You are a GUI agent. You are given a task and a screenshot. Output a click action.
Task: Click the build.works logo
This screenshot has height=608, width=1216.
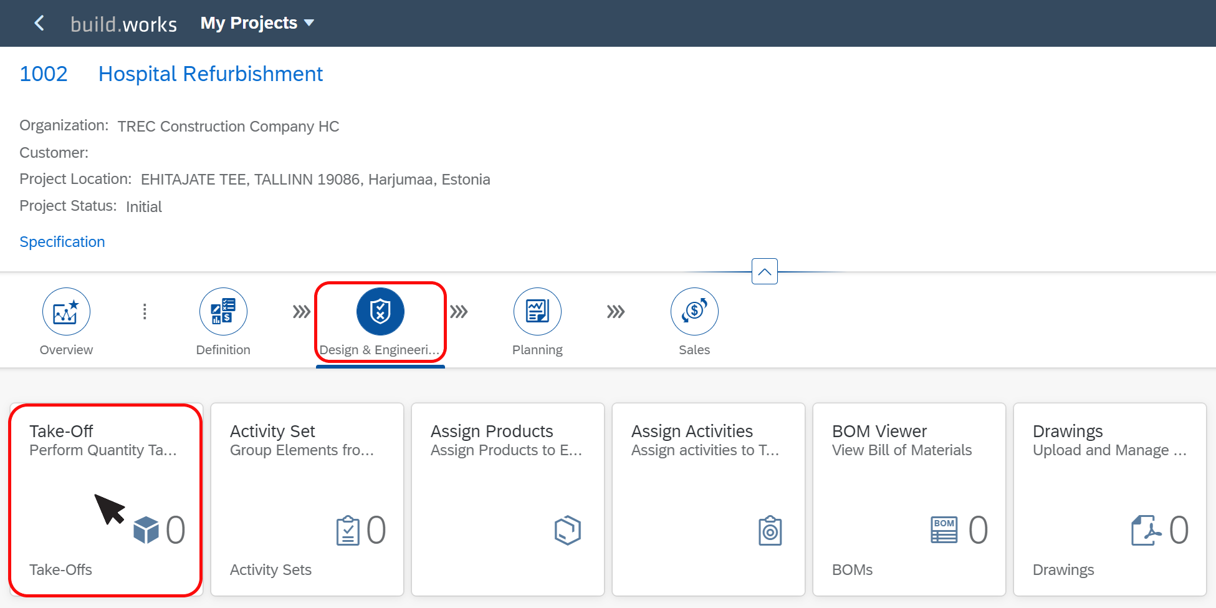pyautogui.click(x=123, y=24)
